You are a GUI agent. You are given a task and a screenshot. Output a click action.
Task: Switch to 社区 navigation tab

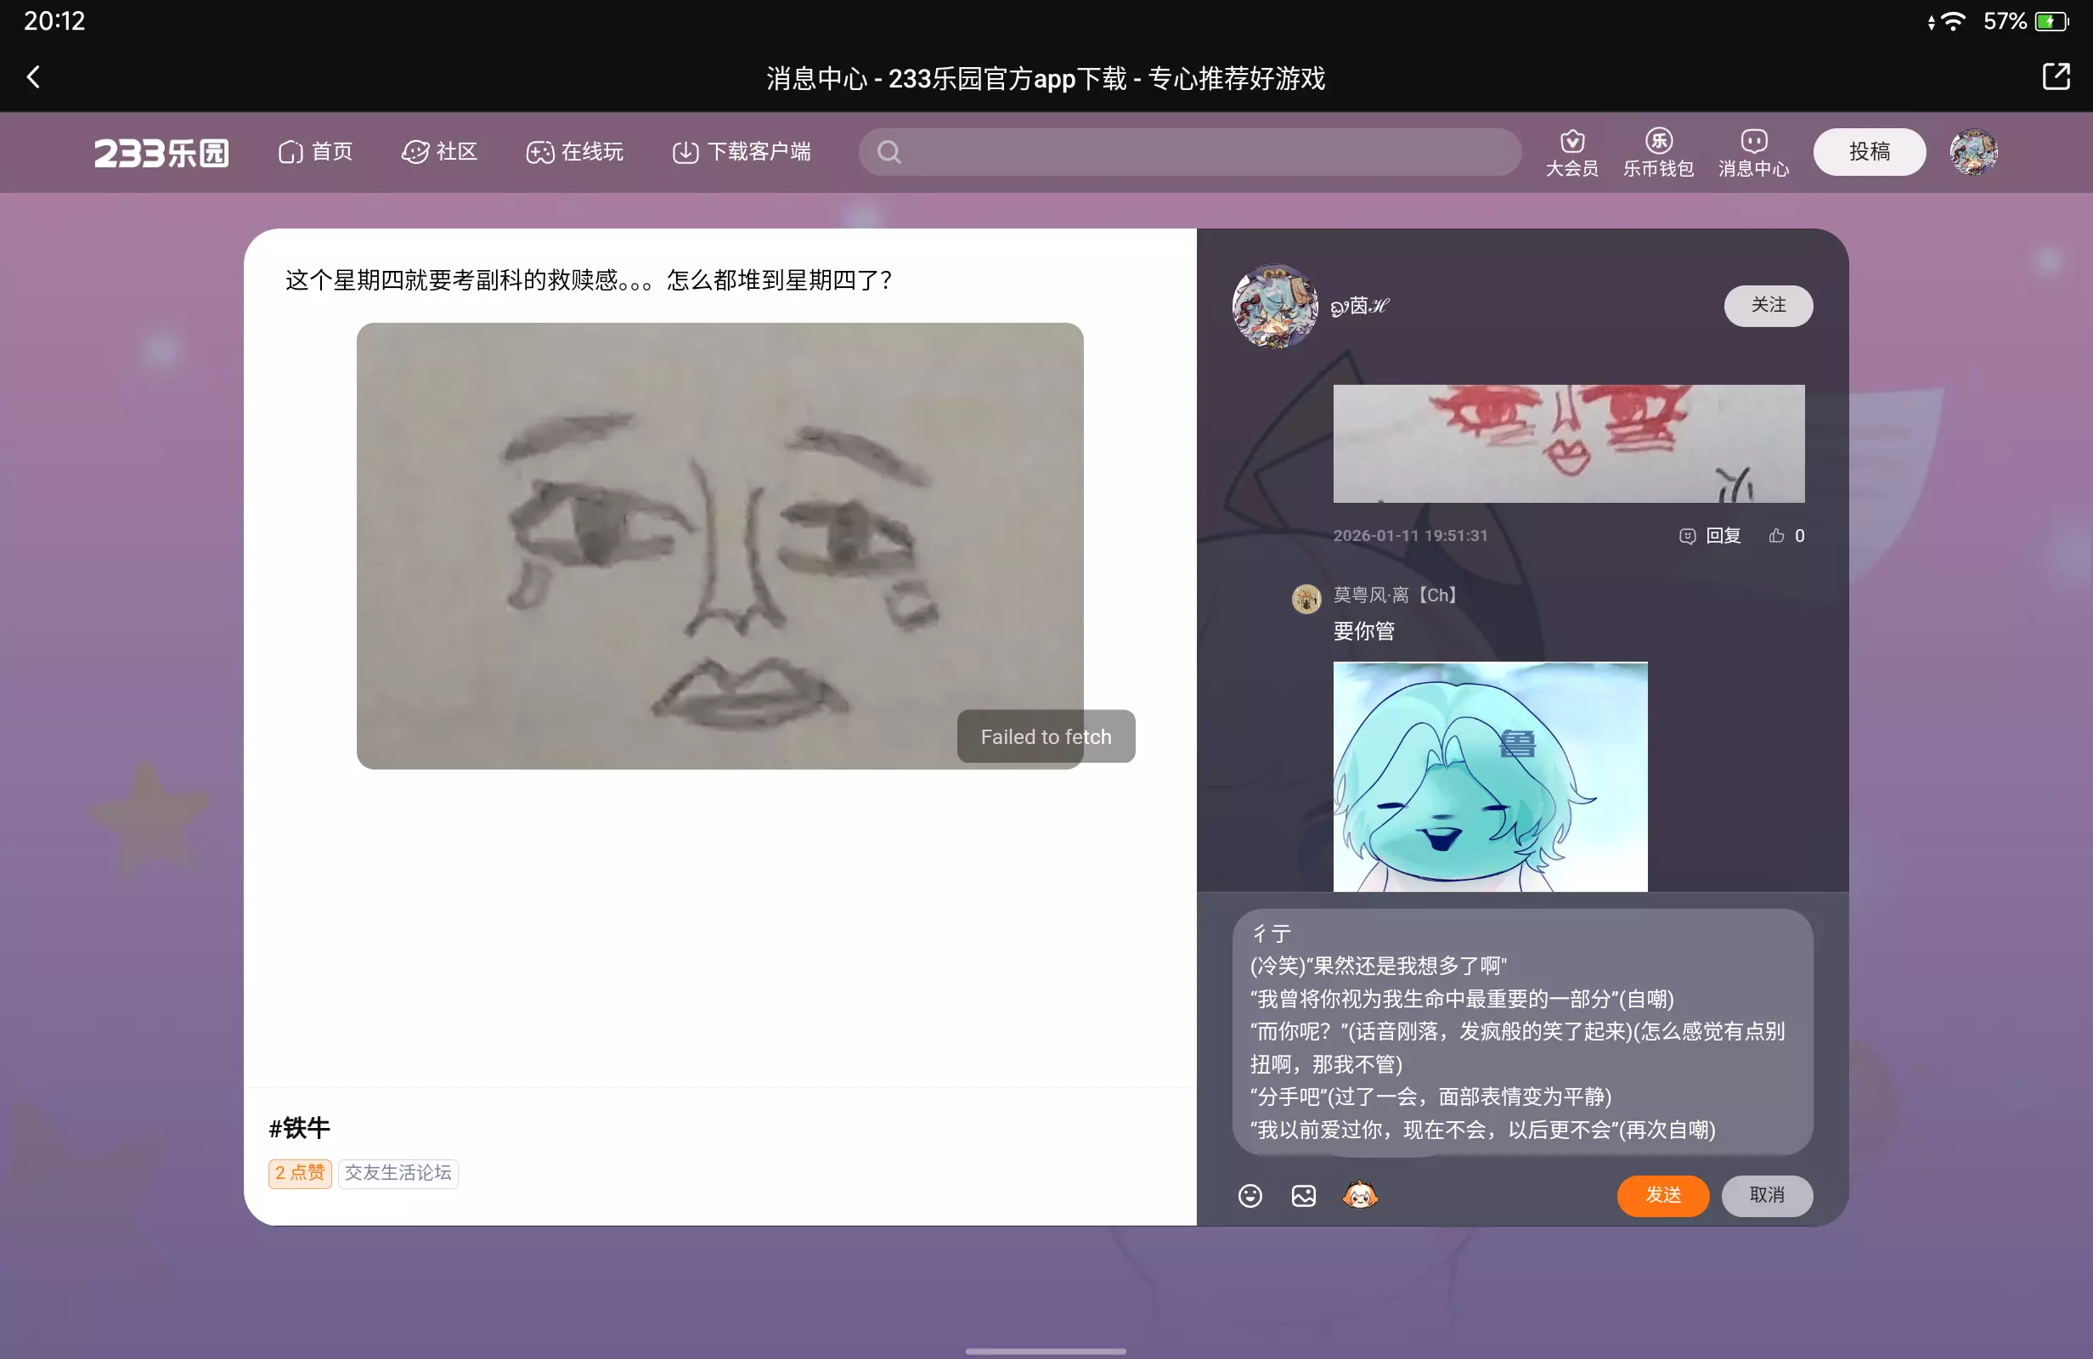(440, 152)
